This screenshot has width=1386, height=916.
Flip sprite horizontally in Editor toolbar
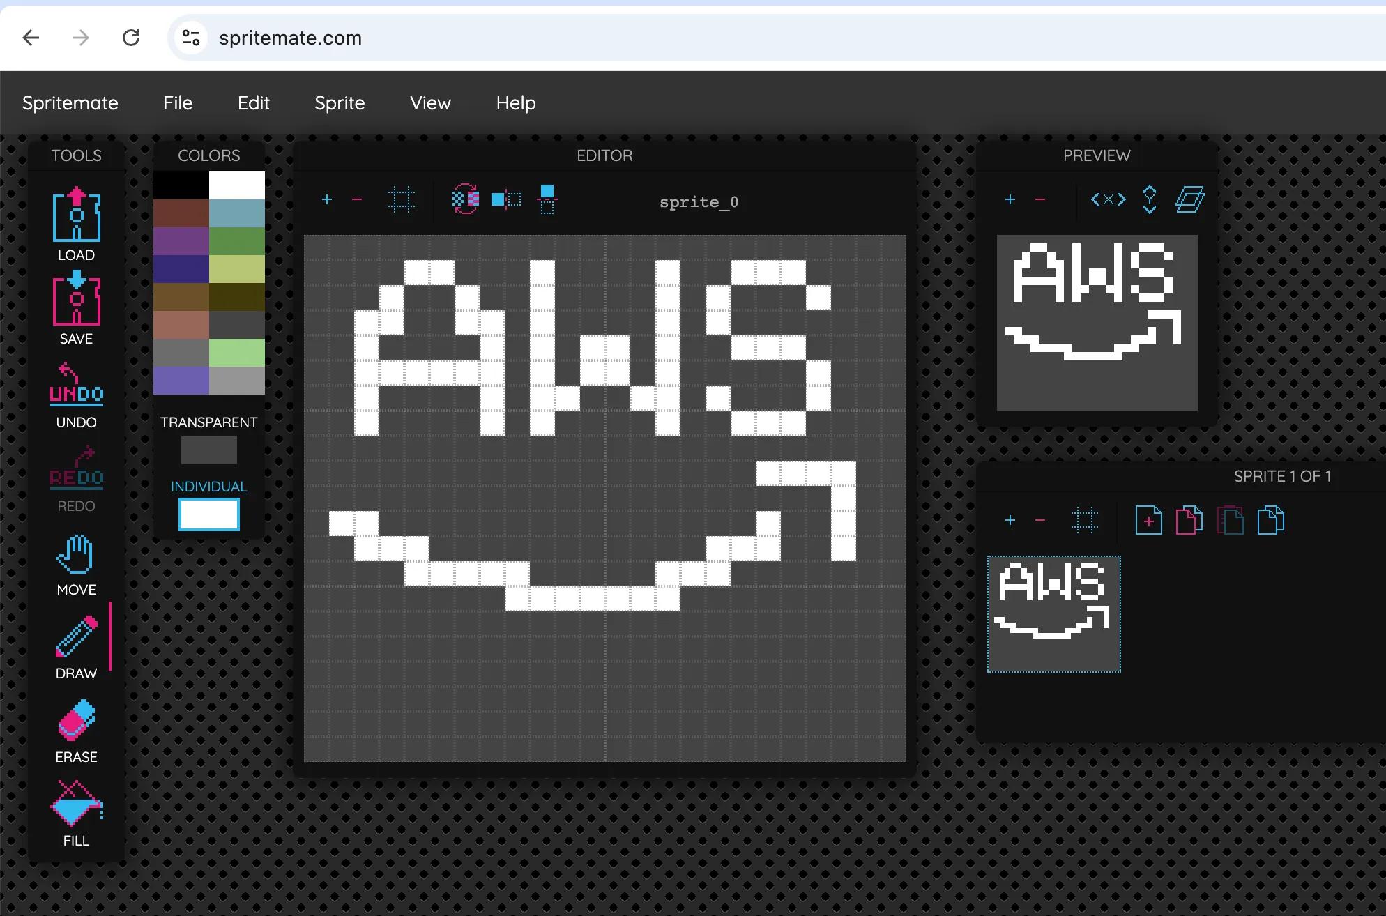(x=506, y=200)
